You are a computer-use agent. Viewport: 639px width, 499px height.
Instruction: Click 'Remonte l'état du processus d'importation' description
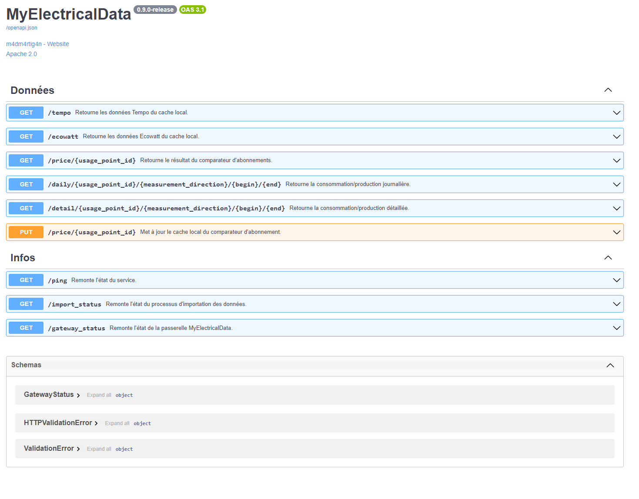click(176, 304)
